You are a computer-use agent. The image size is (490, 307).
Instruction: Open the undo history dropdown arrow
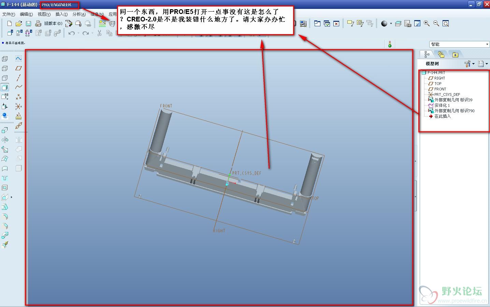(78, 33)
